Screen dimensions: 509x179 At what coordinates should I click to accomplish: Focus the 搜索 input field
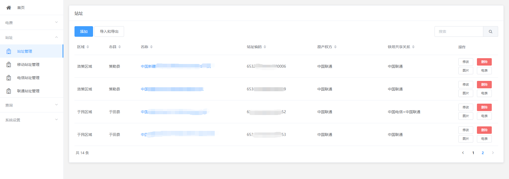[x=459, y=31]
